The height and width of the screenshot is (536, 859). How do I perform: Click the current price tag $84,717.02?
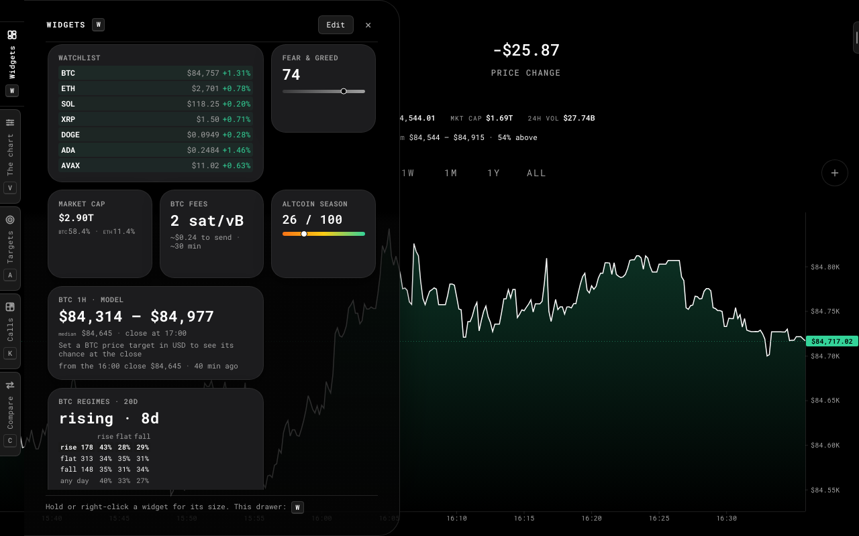tap(832, 341)
